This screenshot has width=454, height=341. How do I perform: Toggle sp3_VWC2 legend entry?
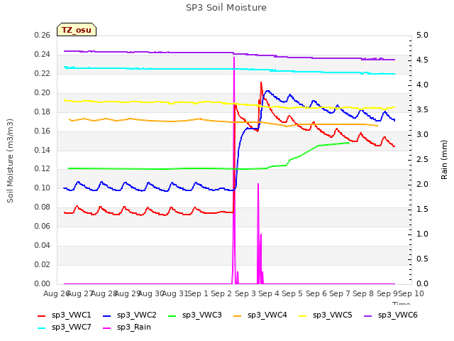(129, 315)
